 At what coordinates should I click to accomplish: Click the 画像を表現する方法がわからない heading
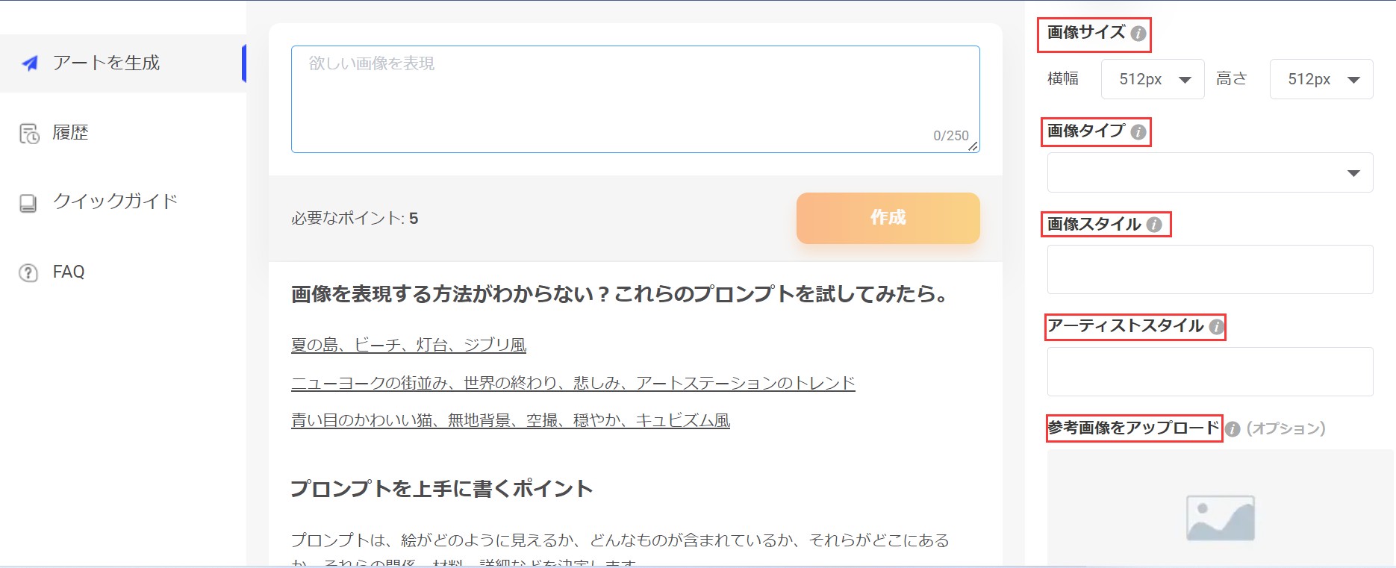coord(620,294)
